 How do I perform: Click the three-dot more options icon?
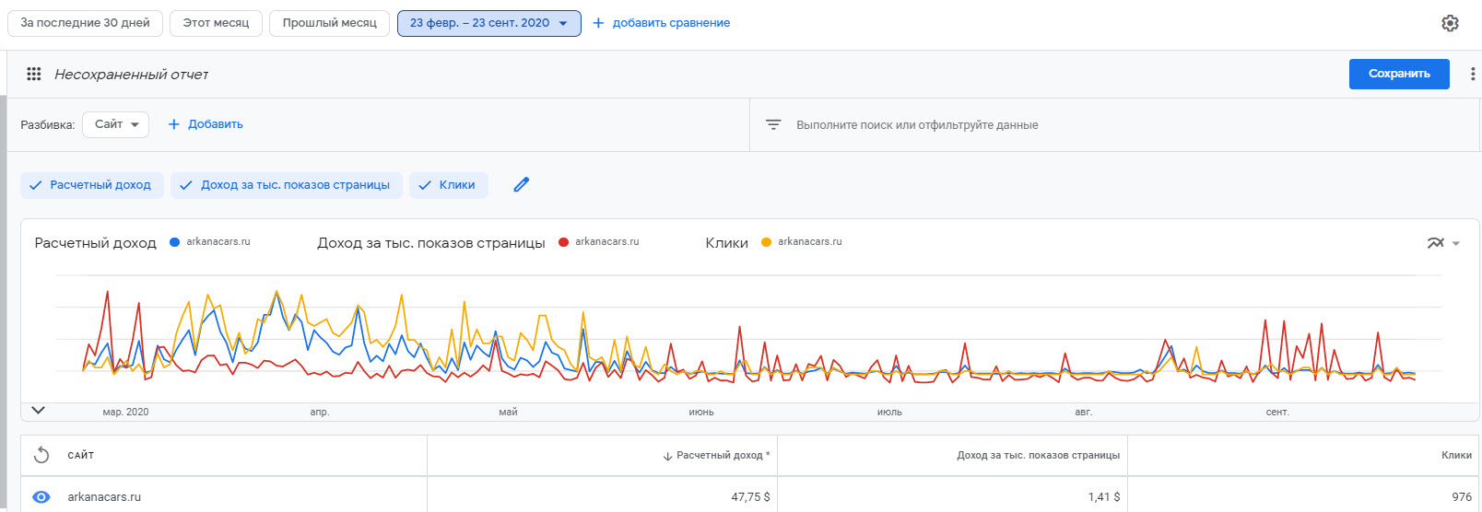coord(1472,74)
